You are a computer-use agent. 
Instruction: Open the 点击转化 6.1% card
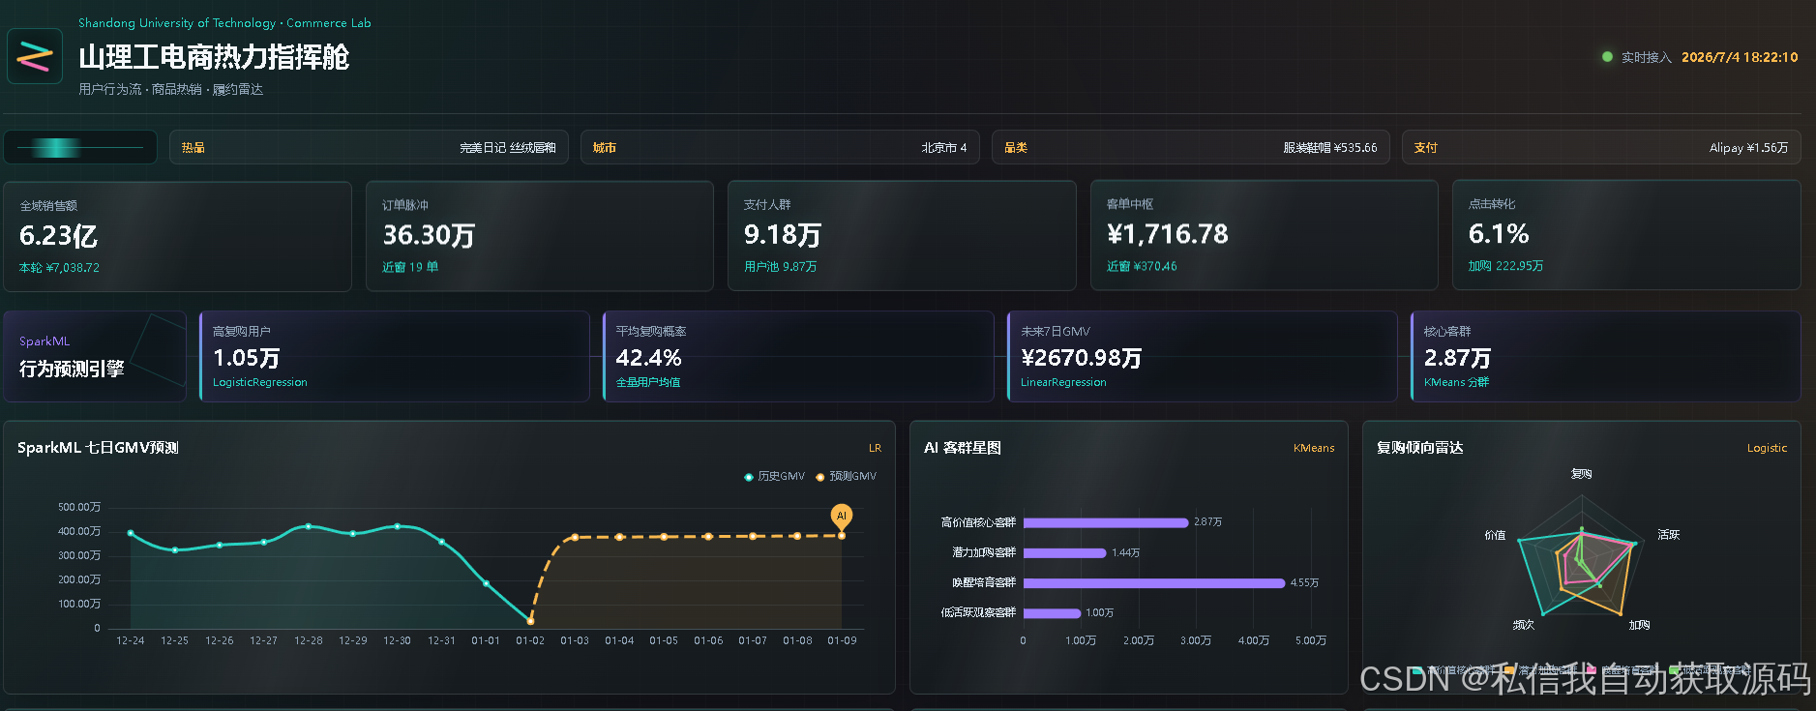[1626, 236]
